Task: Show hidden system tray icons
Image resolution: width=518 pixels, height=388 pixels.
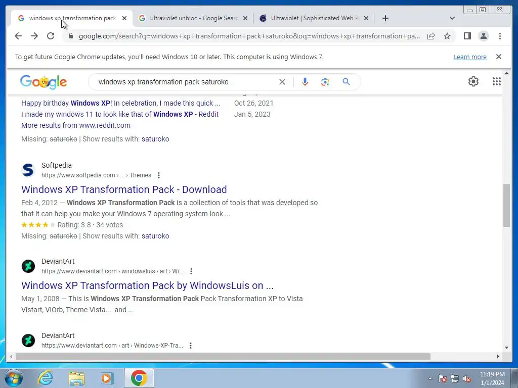Action: point(430,378)
